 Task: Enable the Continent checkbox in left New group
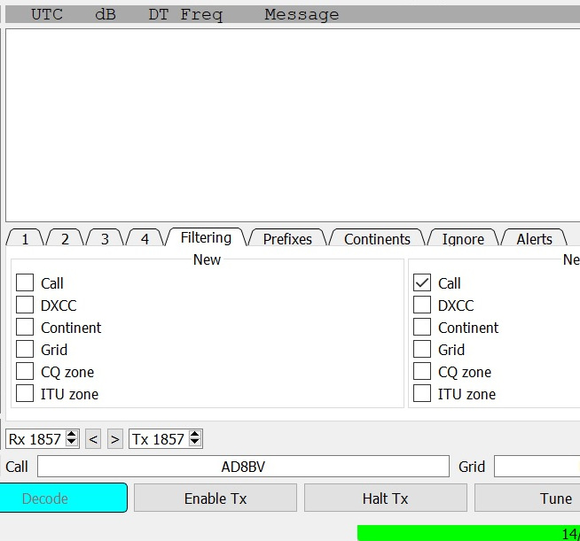click(x=25, y=328)
